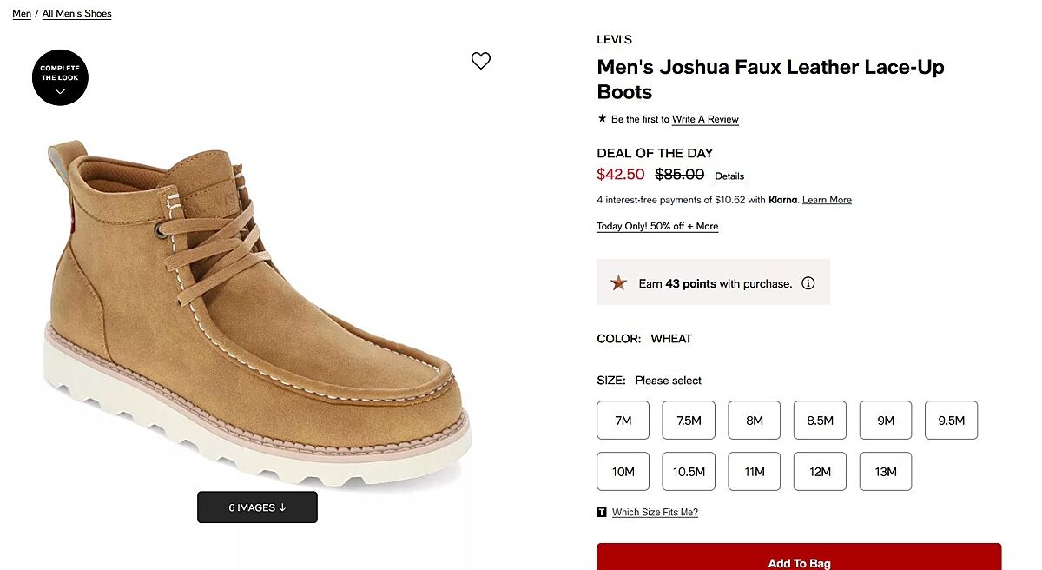The height and width of the screenshot is (570, 1042).
Task: Go to Men breadcrumb
Action: click(x=22, y=14)
